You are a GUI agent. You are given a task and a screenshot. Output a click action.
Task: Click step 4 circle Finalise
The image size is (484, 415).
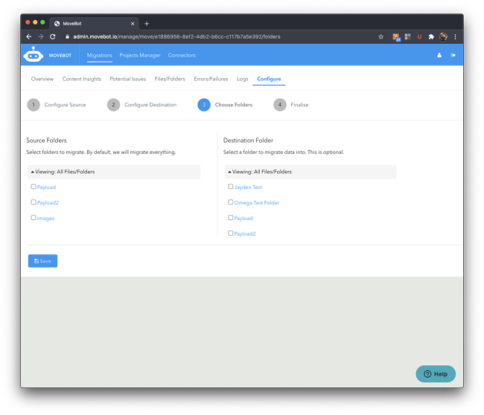[x=280, y=105]
